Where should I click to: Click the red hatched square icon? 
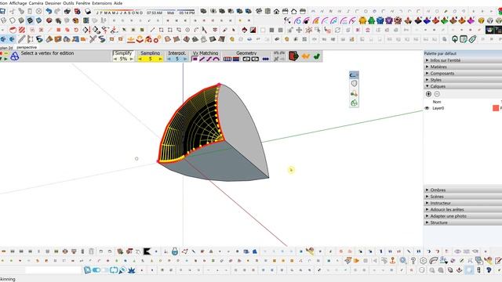[22, 30]
